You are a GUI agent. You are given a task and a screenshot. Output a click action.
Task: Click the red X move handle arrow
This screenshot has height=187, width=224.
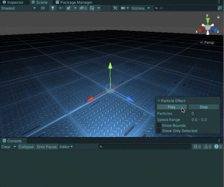[x=90, y=99]
